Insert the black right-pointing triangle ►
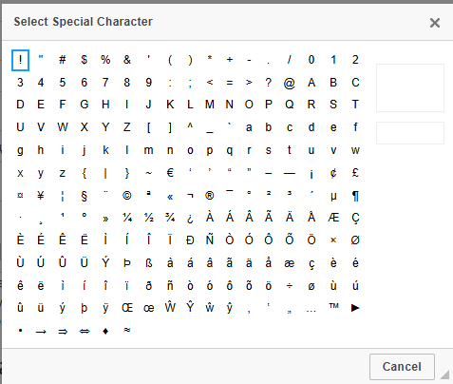 coord(355,308)
